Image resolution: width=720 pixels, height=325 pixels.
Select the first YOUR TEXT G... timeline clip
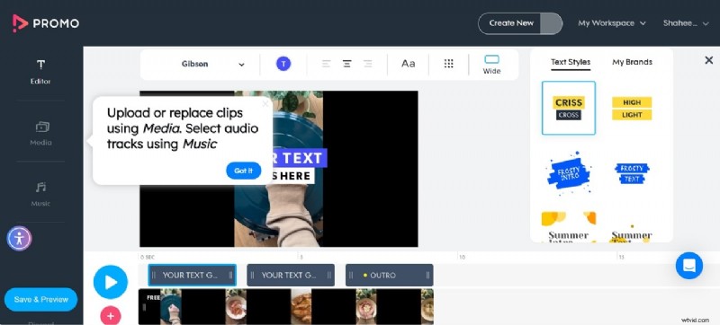(192, 275)
